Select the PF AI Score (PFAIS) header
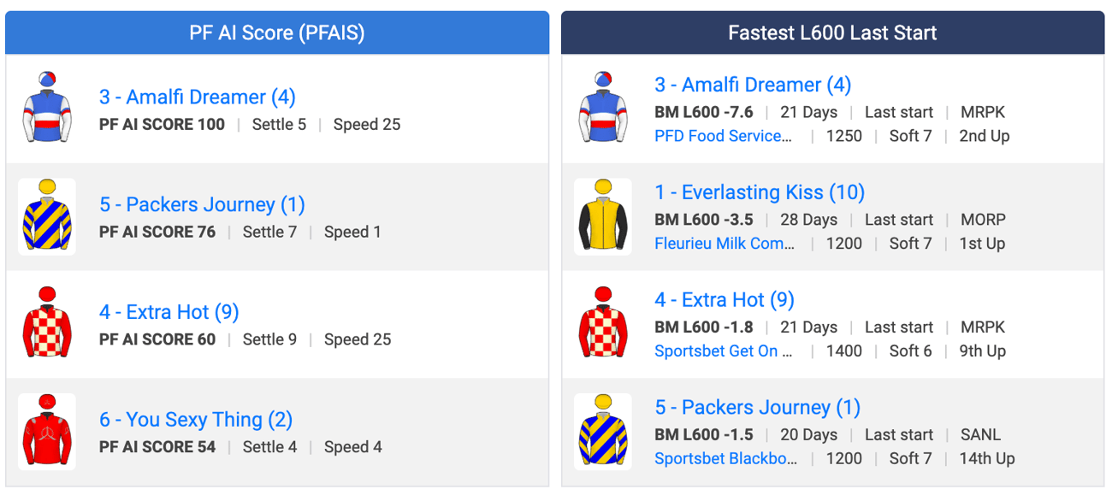Image resolution: width=1112 pixels, height=495 pixels. [277, 32]
